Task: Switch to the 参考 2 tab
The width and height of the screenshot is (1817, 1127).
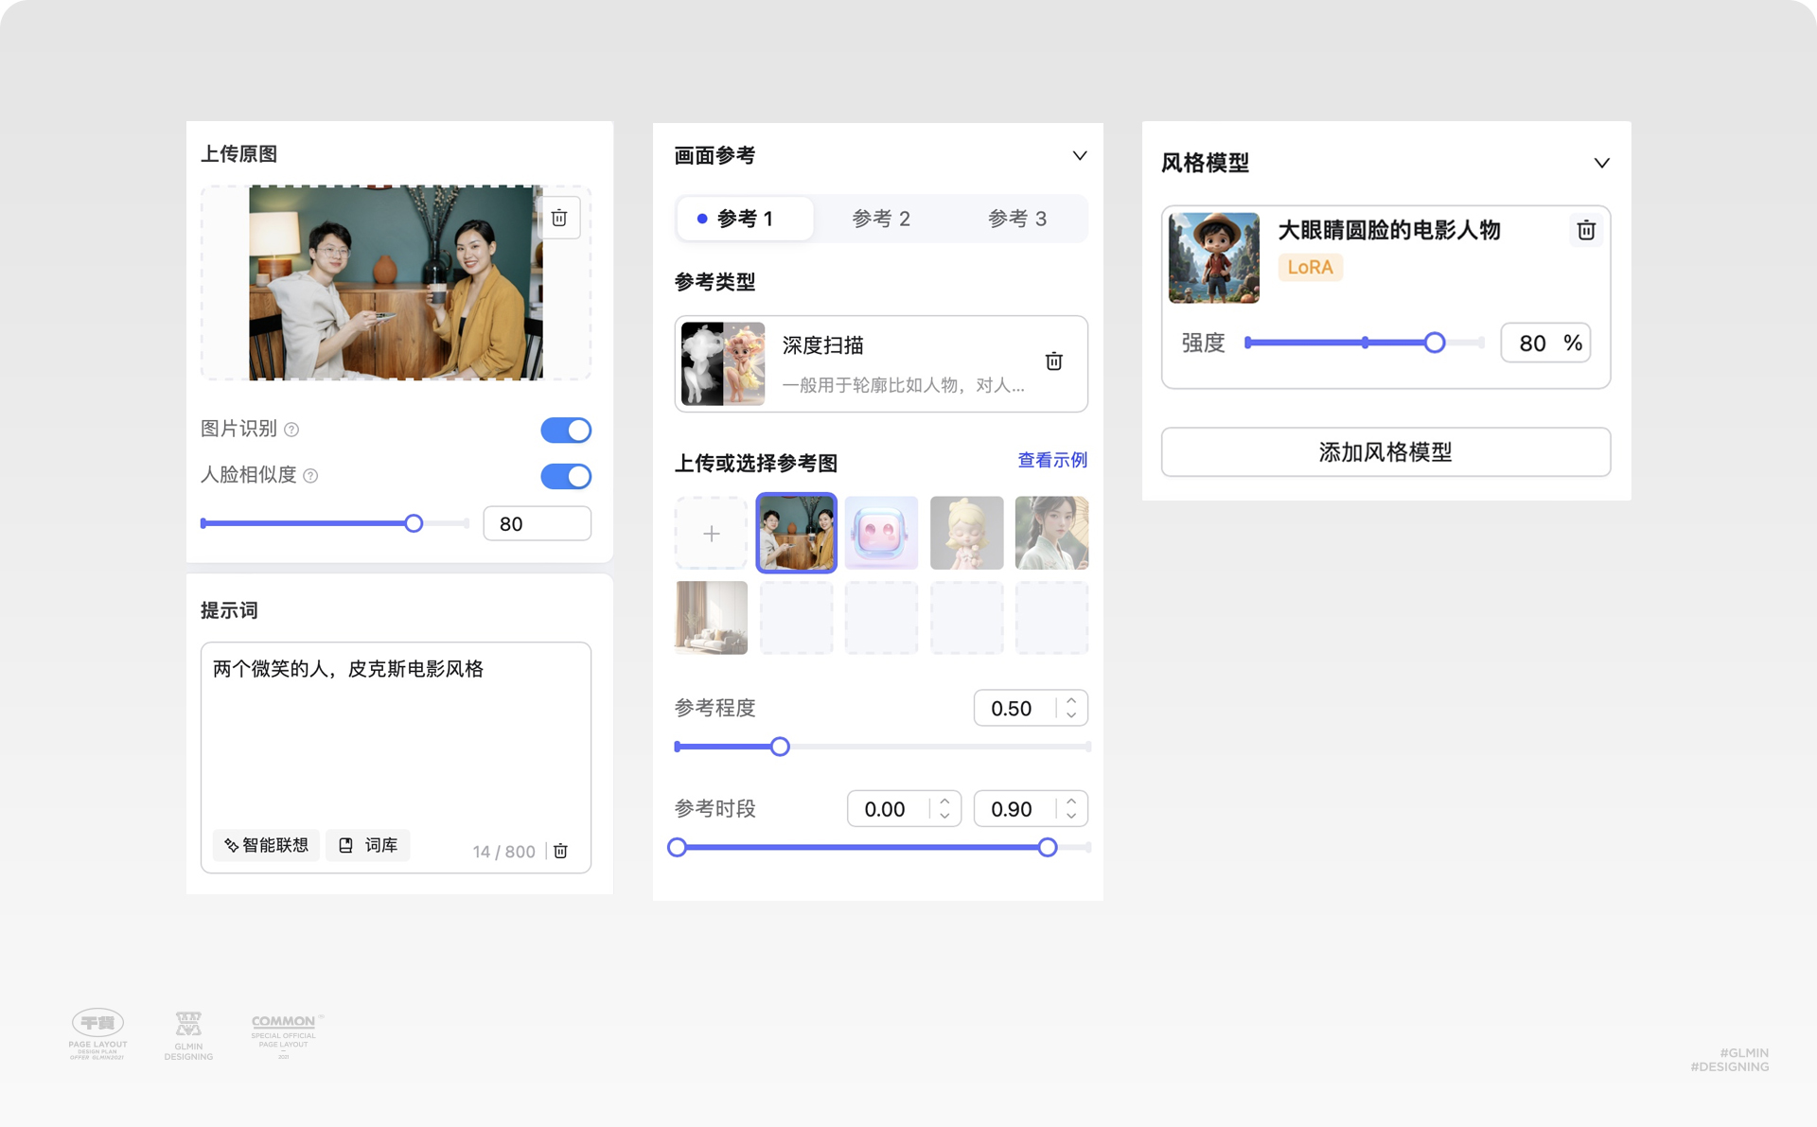Action: [x=881, y=219]
